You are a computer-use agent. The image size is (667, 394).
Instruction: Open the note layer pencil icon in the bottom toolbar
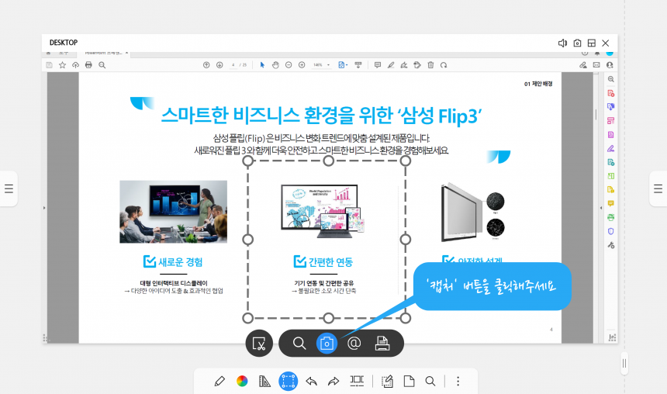387,381
